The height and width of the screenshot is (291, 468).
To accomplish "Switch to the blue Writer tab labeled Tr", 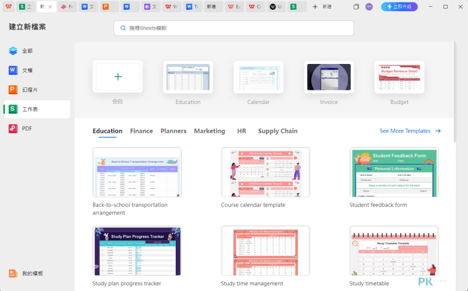I will click(192, 7).
